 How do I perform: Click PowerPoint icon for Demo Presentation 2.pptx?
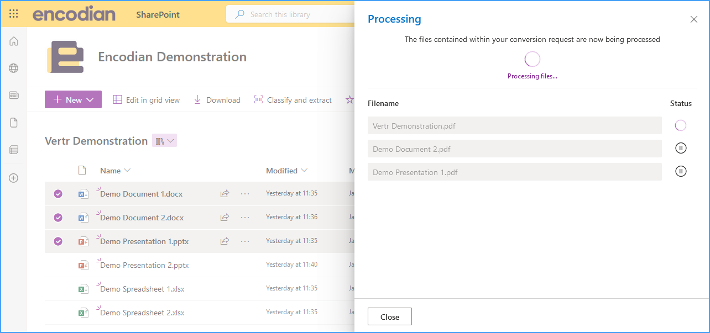(x=83, y=265)
